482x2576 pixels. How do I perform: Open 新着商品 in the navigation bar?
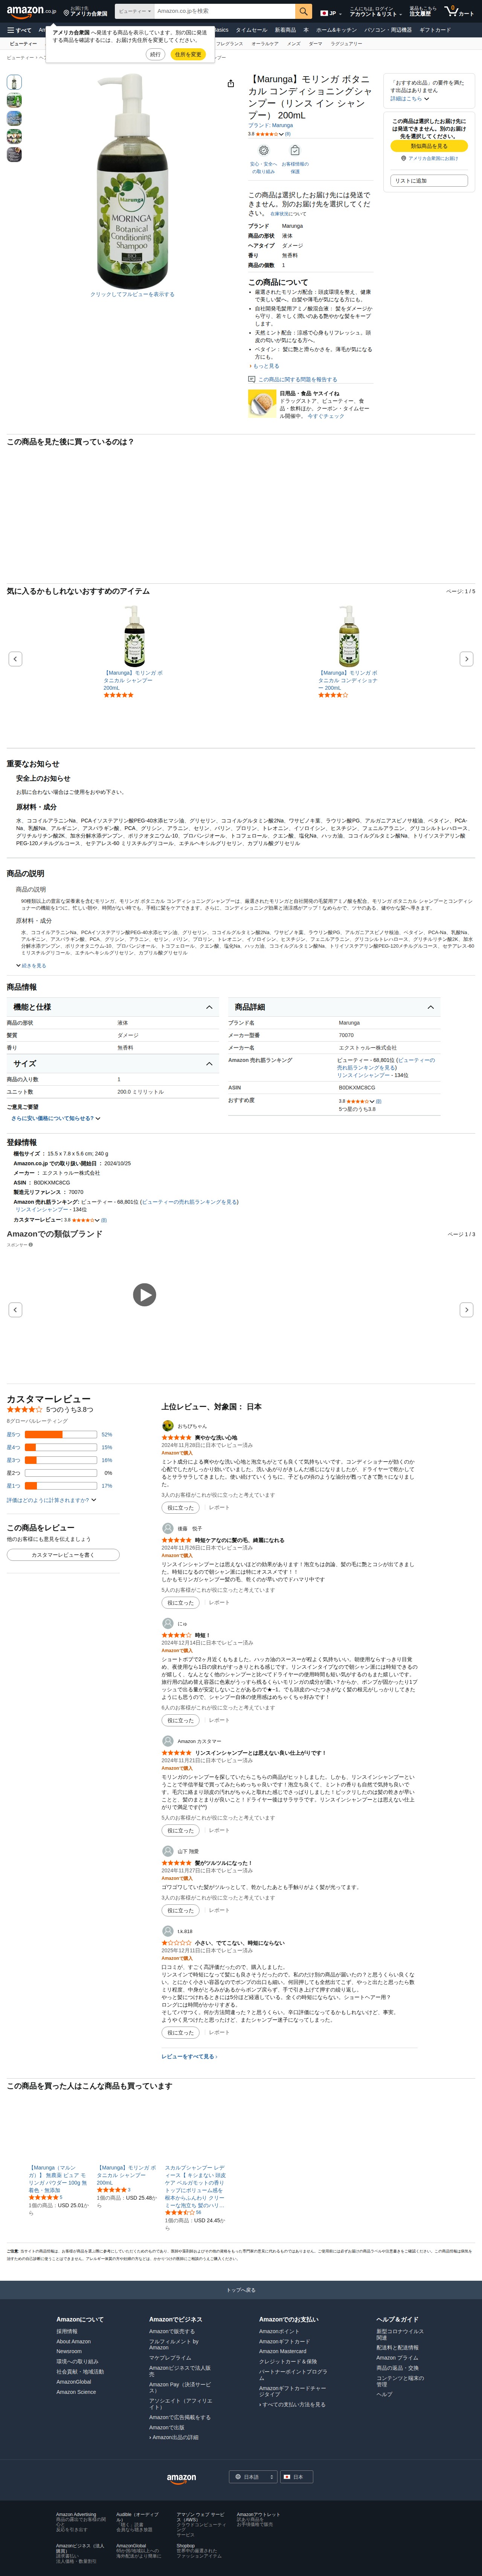tap(285, 30)
